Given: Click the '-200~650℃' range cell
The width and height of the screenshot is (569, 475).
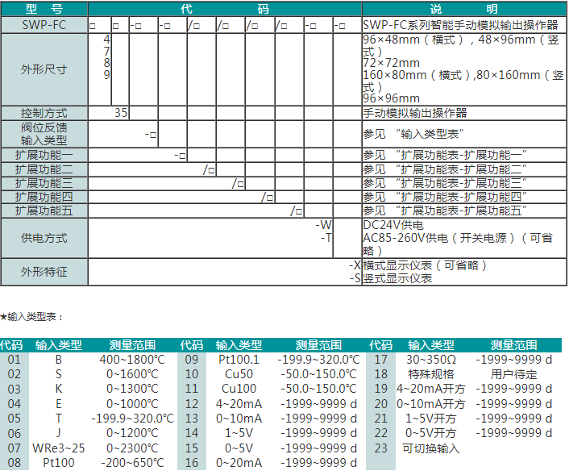Looking at the screenshot, I should 132,463.
